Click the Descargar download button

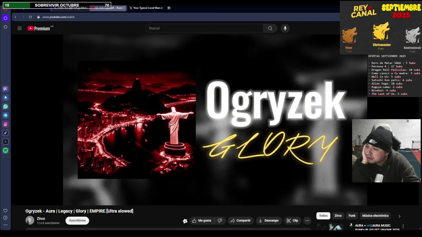pyautogui.click(x=269, y=221)
